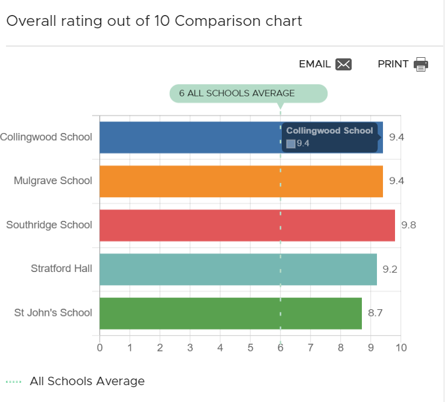
Task: Click the St John's School axis label
Action: (x=53, y=312)
